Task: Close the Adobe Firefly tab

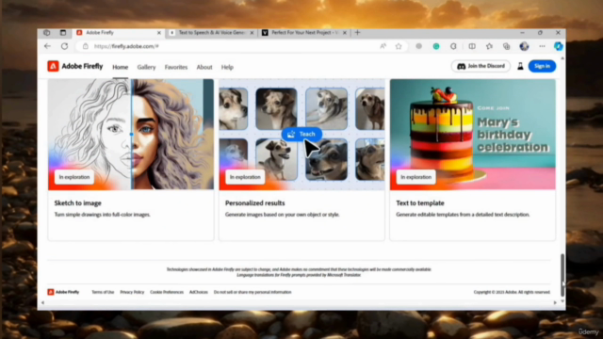Action: pos(159,33)
